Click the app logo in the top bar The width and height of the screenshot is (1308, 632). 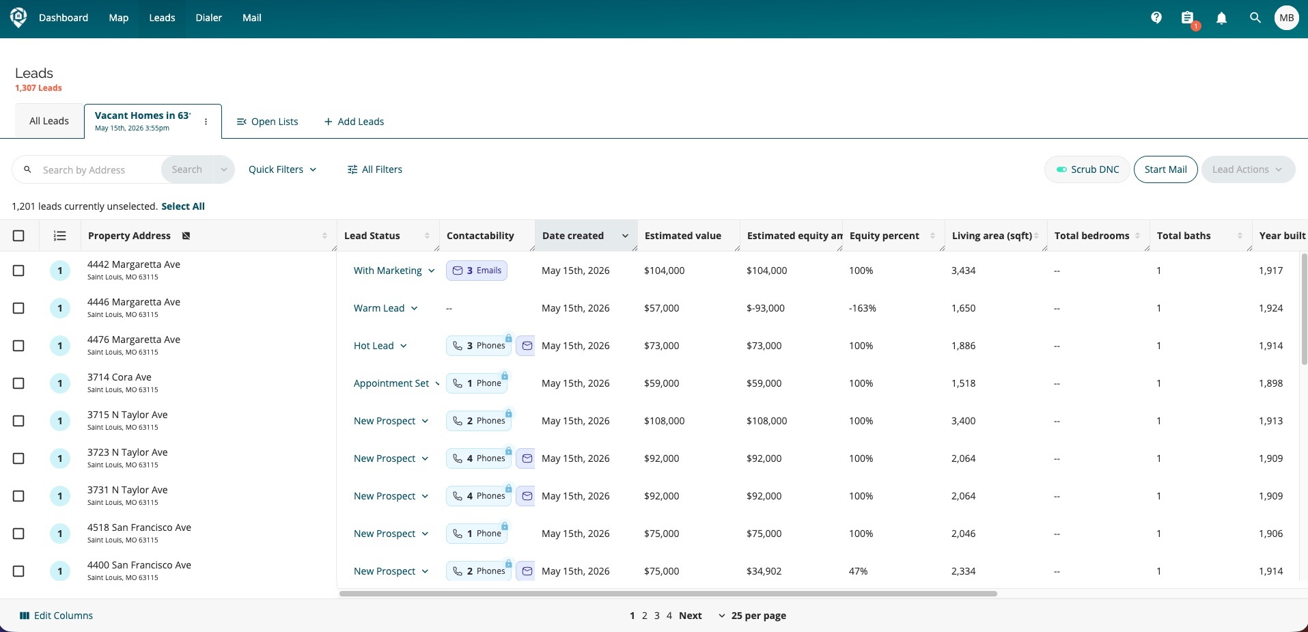[x=18, y=18]
